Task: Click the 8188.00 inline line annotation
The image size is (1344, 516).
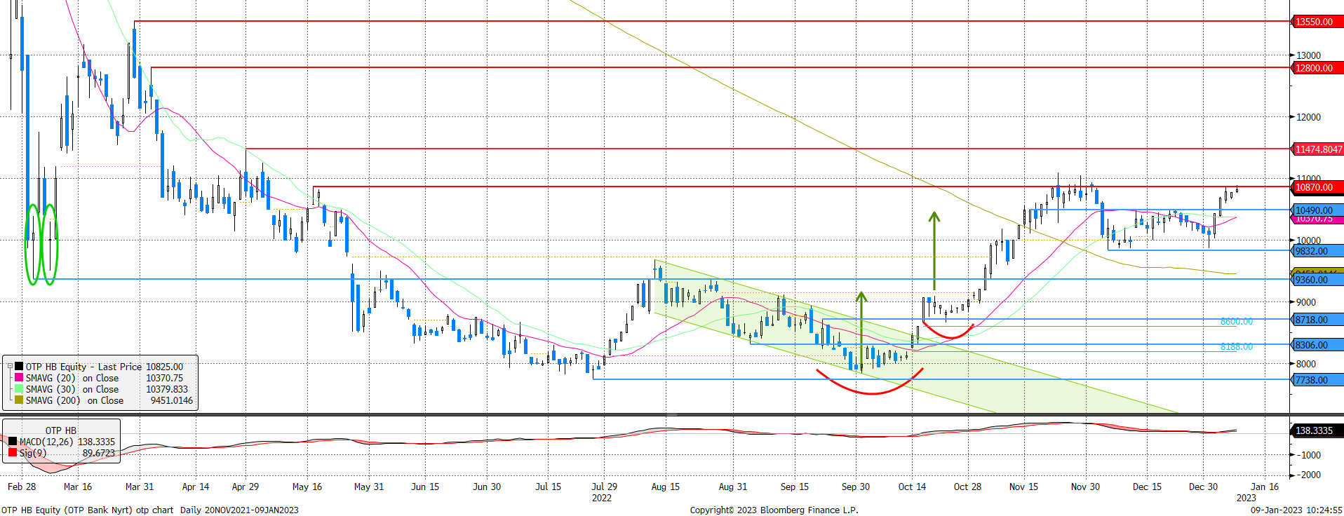Action: tap(1236, 346)
